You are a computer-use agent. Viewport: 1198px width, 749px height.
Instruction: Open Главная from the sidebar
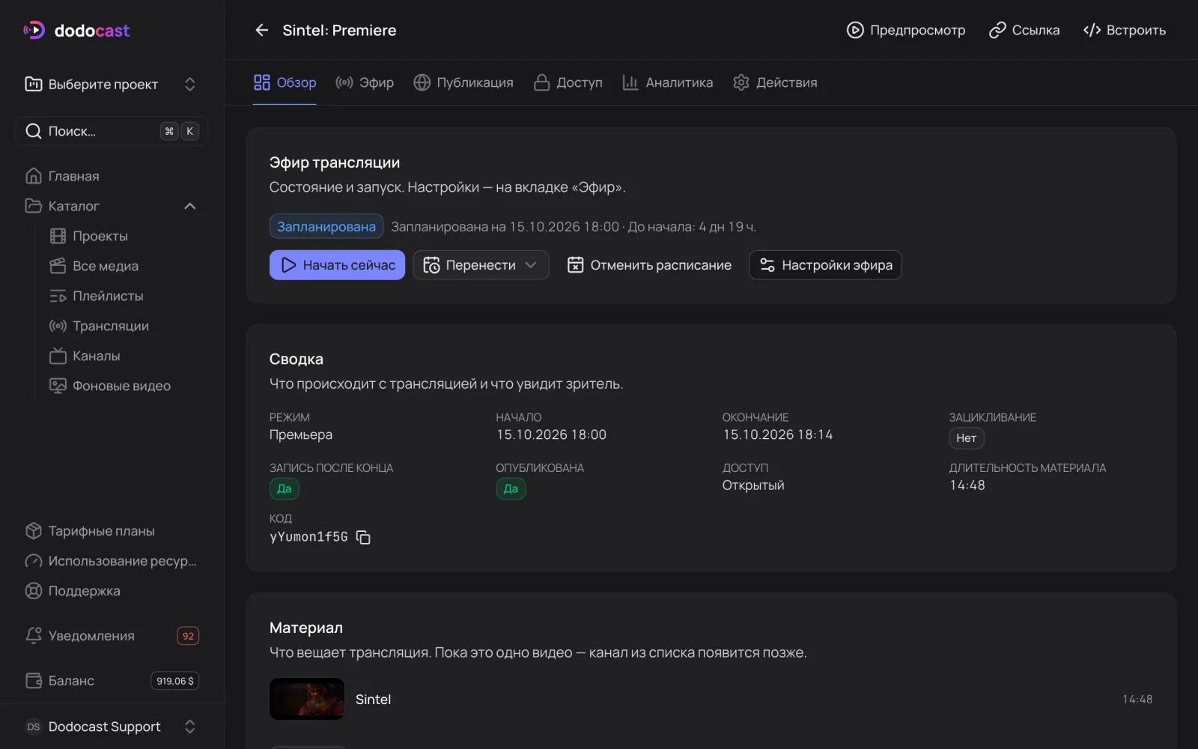coord(112,176)
